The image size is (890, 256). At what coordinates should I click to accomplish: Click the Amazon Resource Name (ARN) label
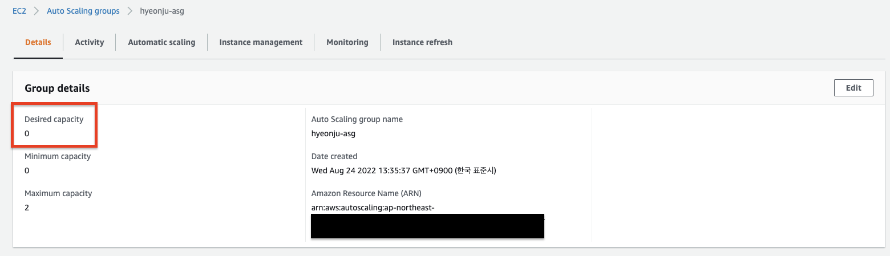point(366,193)
